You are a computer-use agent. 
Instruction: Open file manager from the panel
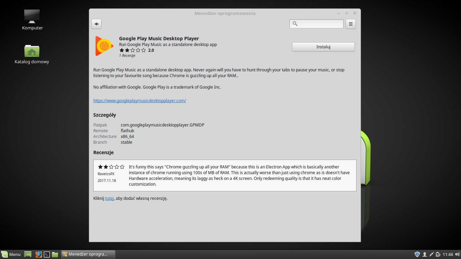55,254
